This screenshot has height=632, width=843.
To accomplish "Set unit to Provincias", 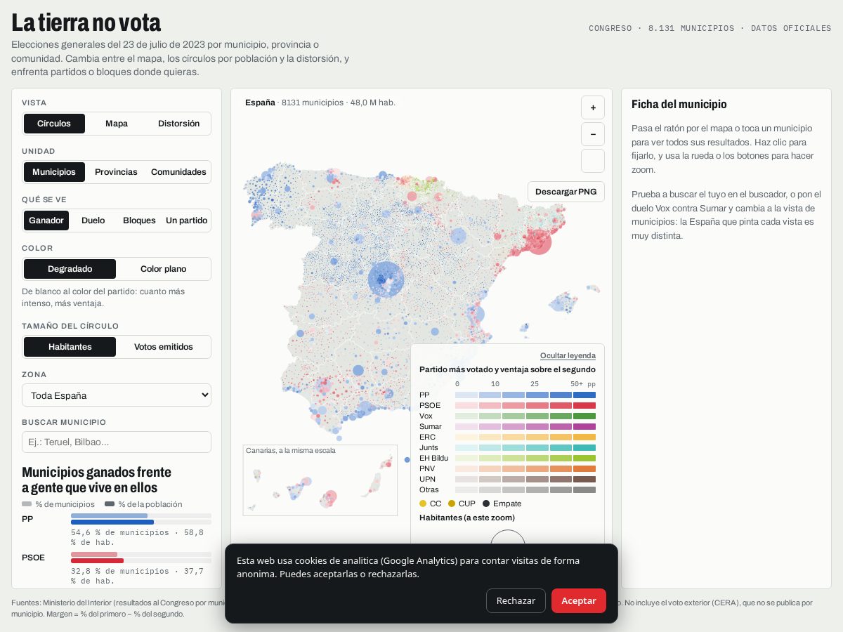I will [x=116, y=172].
